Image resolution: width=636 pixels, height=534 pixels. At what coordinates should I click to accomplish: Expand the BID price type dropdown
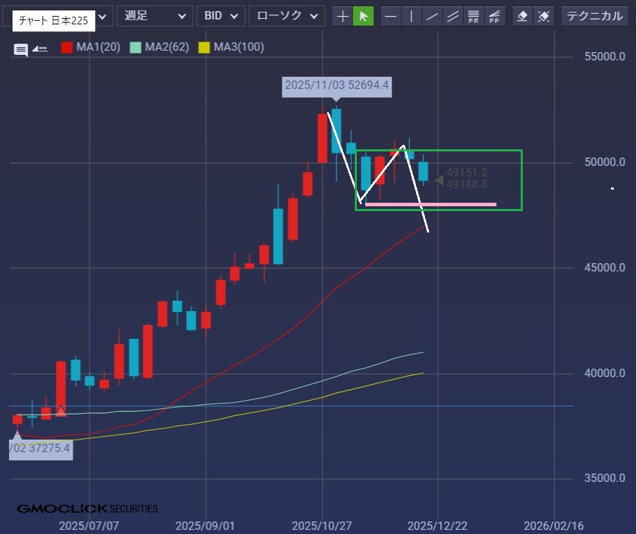[220, 16]
